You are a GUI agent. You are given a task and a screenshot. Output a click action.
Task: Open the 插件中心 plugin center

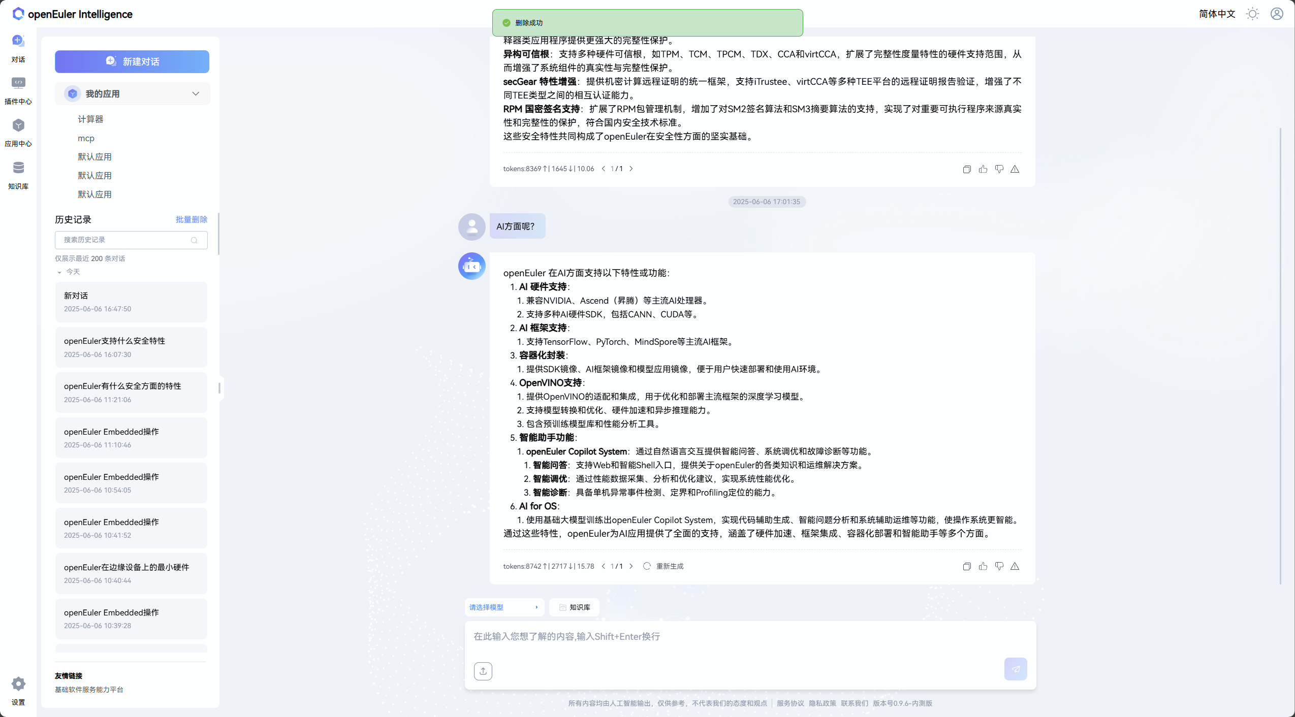(x=18, y=90)
